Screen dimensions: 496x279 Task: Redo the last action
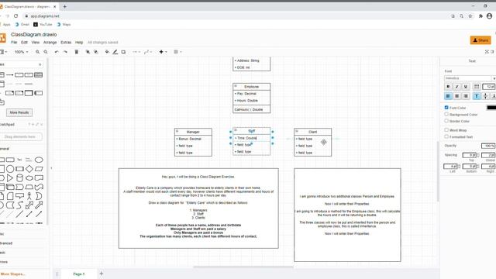(65, 52)
